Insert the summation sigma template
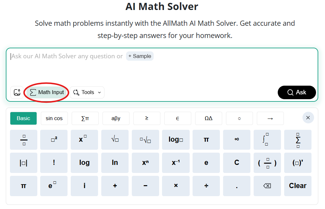Image resolution: width=325 pixels, height=209 pixels. 298,140
